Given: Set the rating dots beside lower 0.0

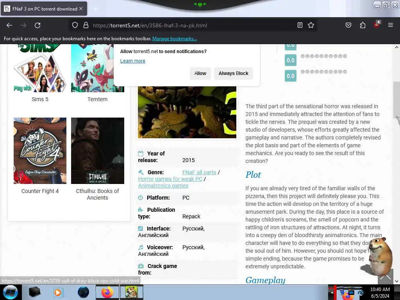Looking at the screenshot, I should coord(324,72).
